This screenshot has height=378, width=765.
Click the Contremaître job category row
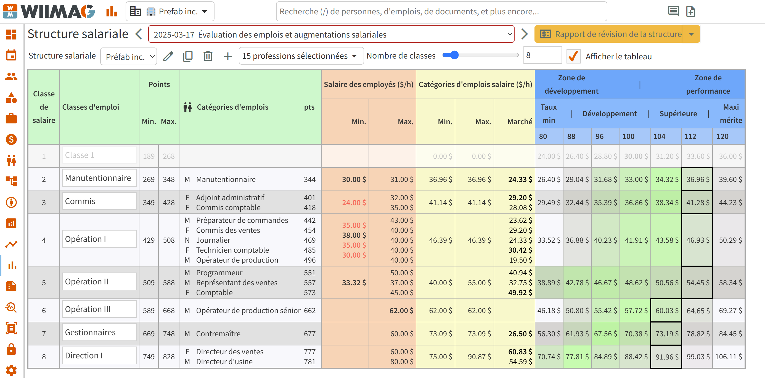click(250, 334)
